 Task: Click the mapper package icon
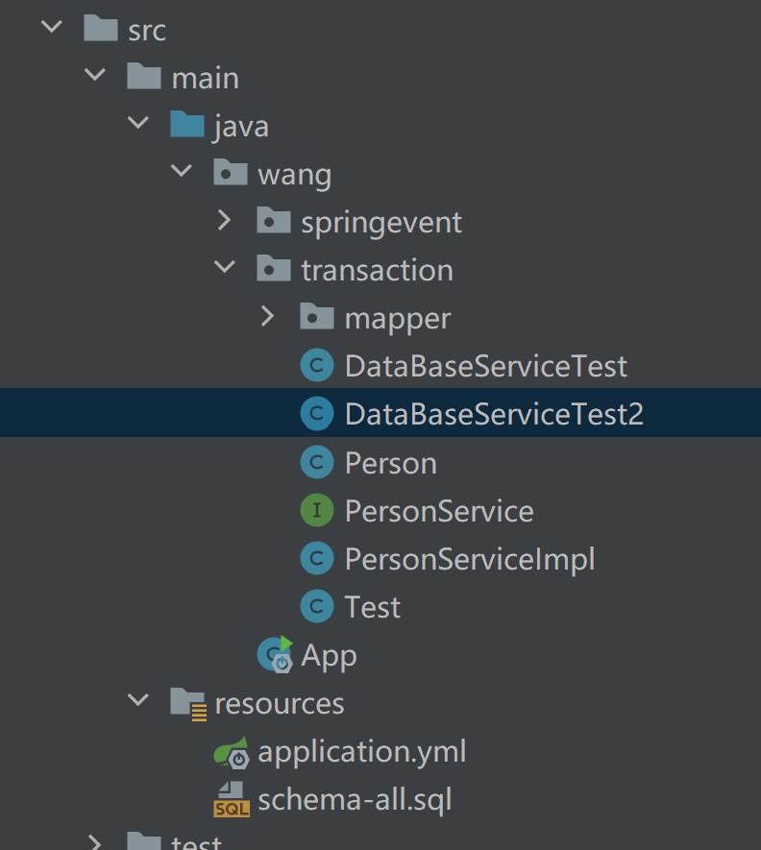[317, 318]
